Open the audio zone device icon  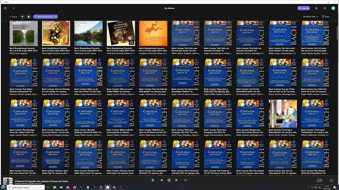point(319,181)
